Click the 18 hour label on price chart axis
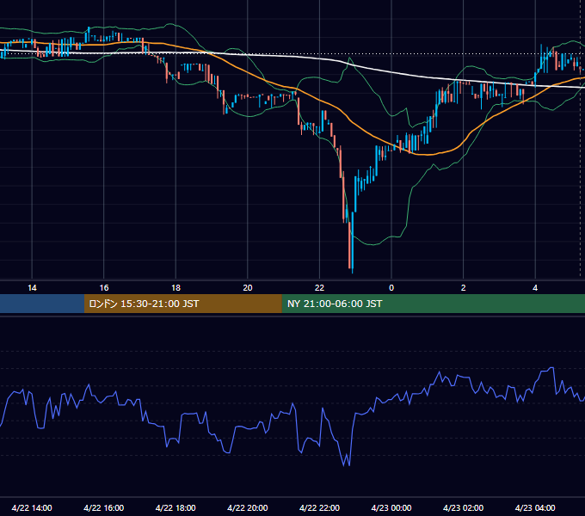Image resolution: width=585 pixels, height=516 pixels. [x=175, y=288]
